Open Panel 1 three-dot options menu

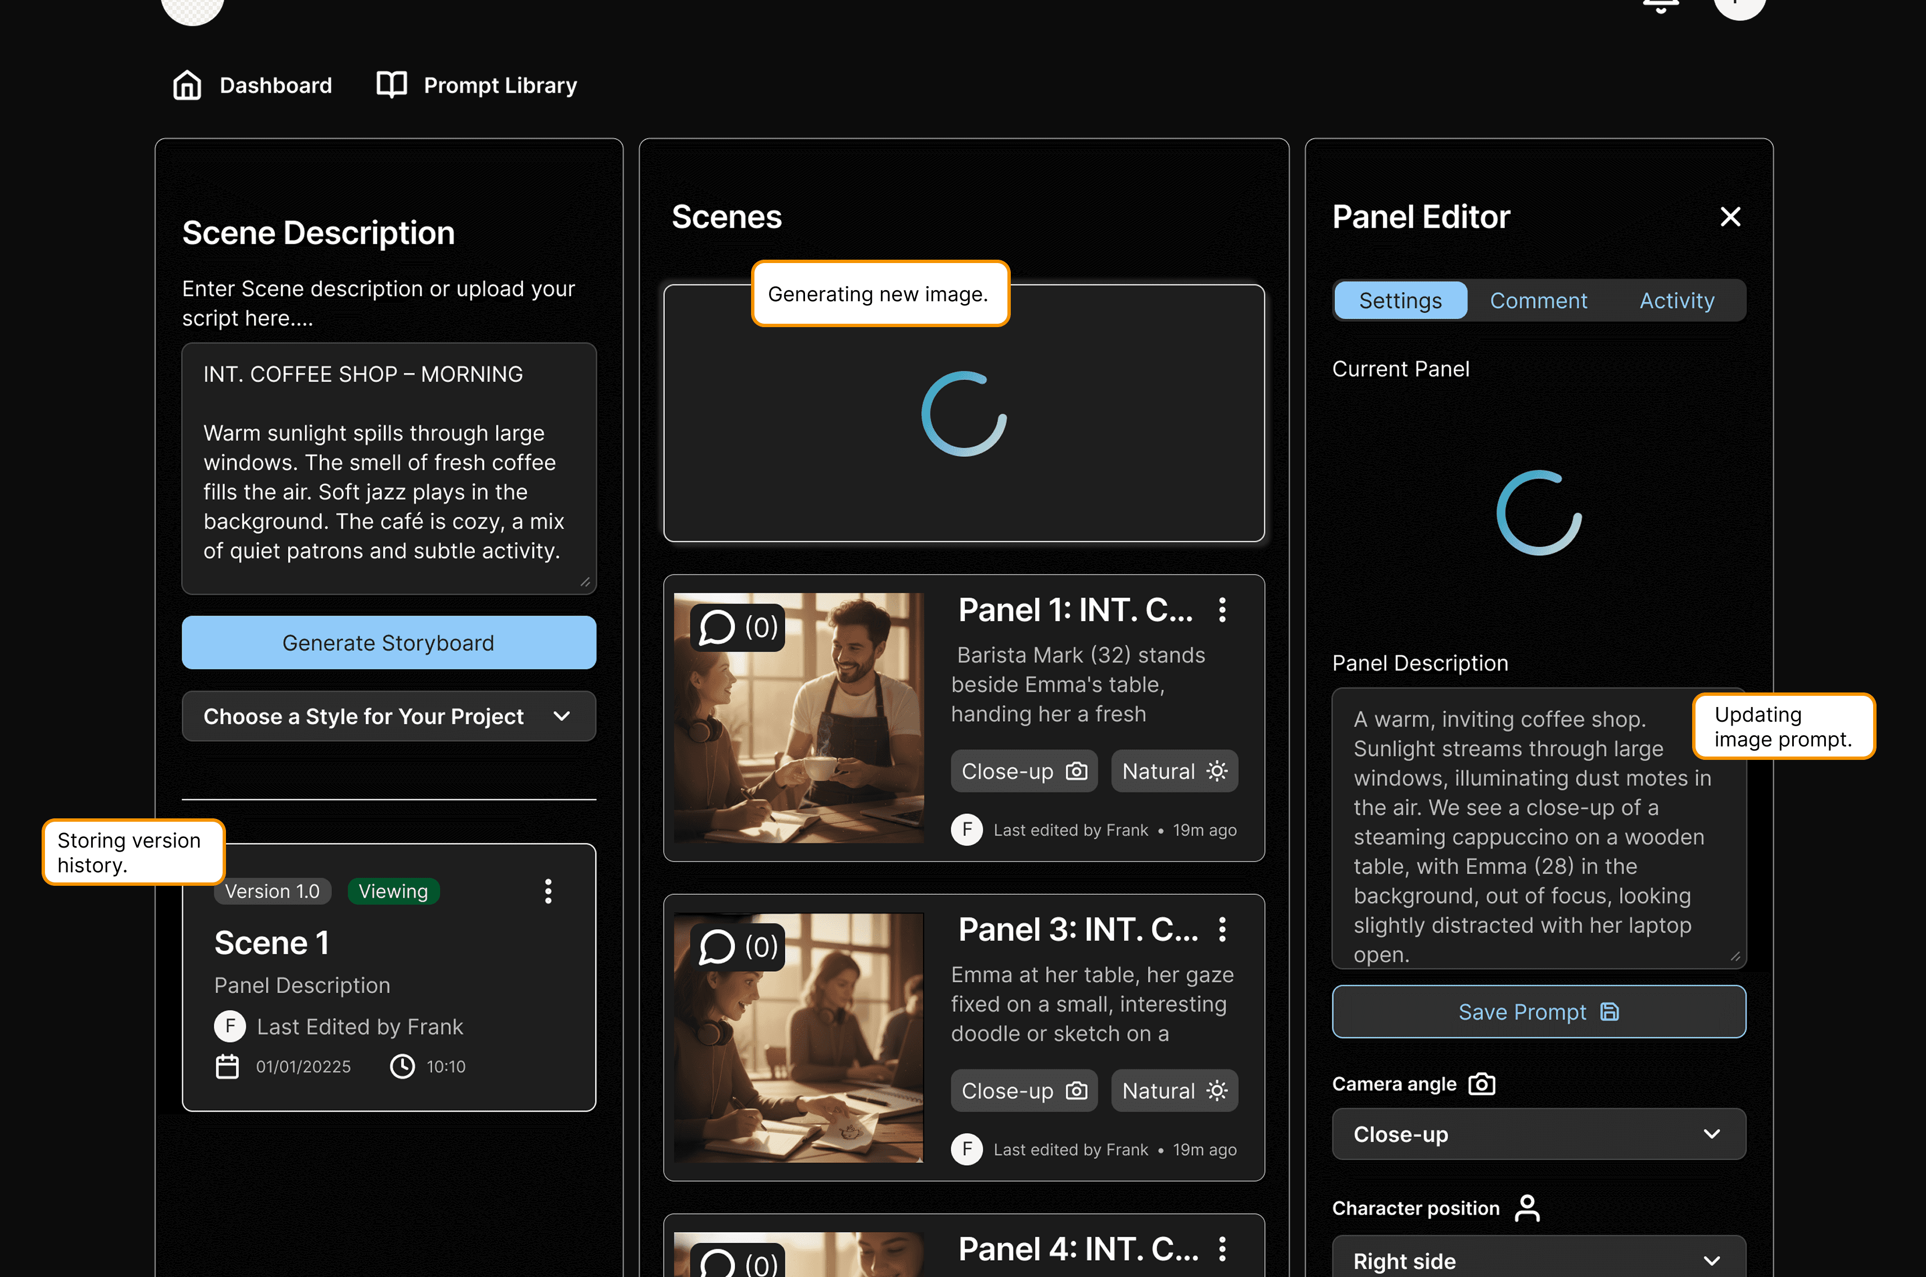[1222, 610]
